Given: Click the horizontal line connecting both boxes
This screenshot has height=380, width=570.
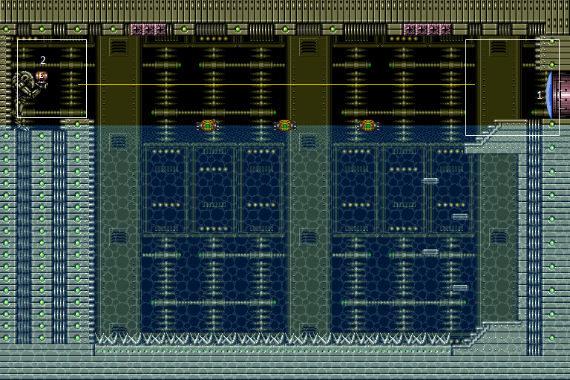Looking at the screenshot, I should pyautogui.click(x=275, y=84).
